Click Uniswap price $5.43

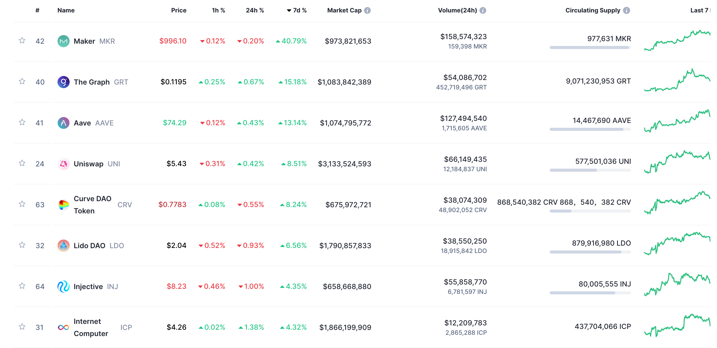[x=176, y=164]
